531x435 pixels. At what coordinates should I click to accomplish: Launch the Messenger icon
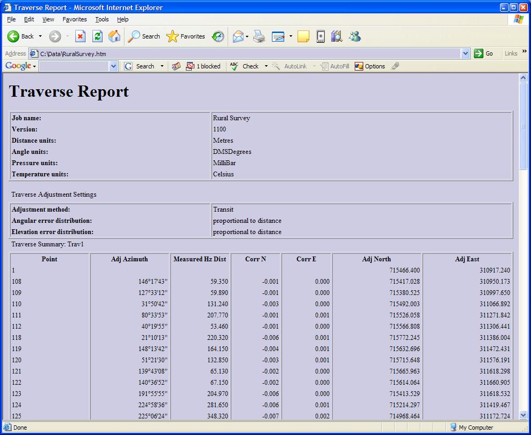(355, 36)
